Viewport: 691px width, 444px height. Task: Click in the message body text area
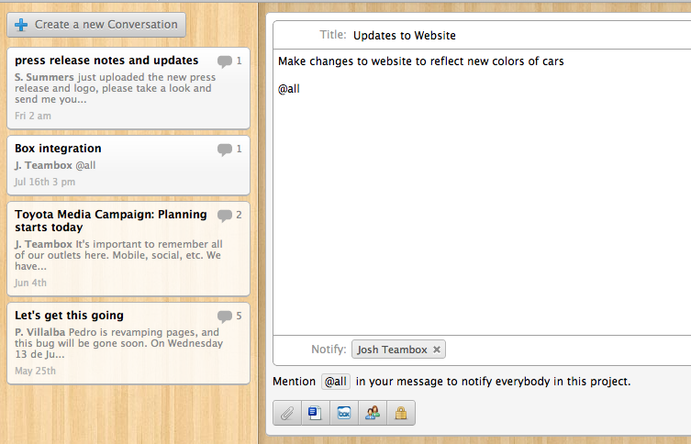[483, 192]
